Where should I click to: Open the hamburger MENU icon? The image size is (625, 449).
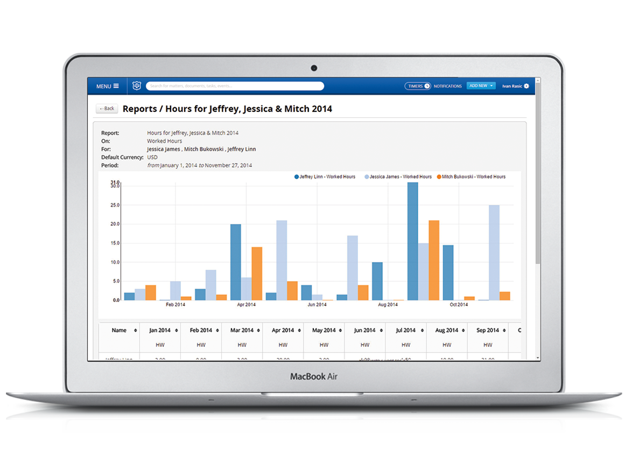click(116, 86)
